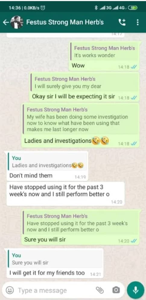Image resolution: width=146 pixels, height=300 pixels.
Task: Tap the paperclip attachment icon
Action: tap(100, 290)
